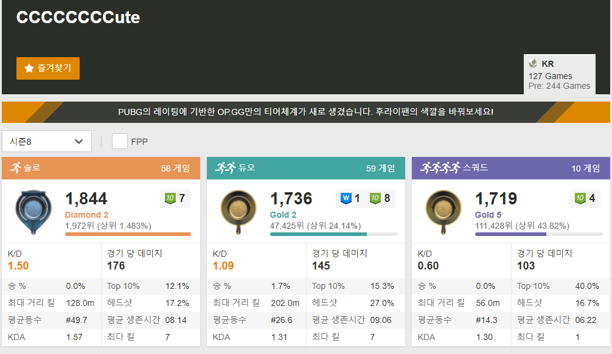Click the Gold 2 frying pan emblem
Image resolution: width=612 pixels, height=354 pixels.
[238, 212]
